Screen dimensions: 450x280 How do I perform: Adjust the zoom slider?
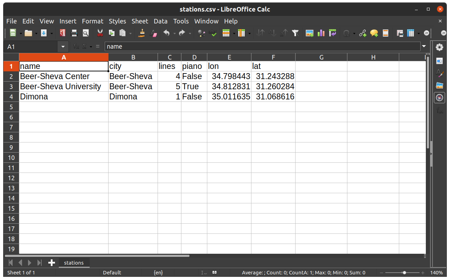(404, 272)
